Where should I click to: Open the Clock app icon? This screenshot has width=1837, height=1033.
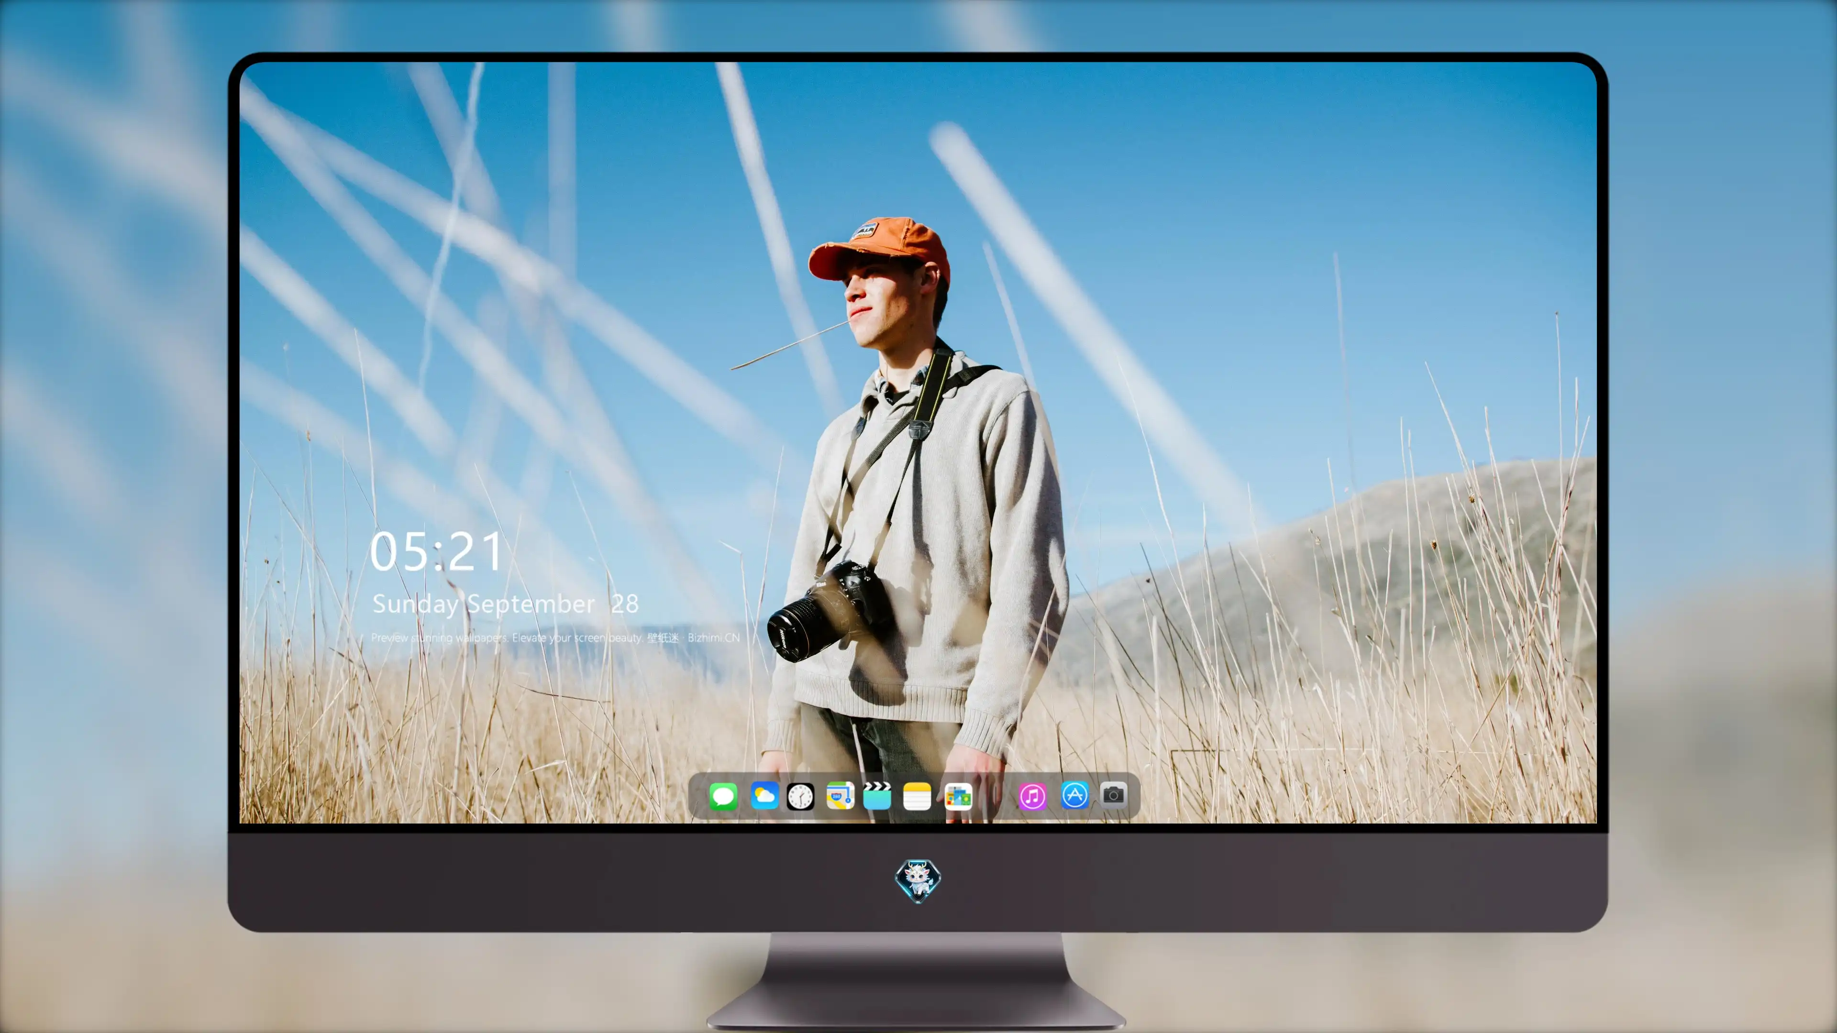tap(800, 796)
